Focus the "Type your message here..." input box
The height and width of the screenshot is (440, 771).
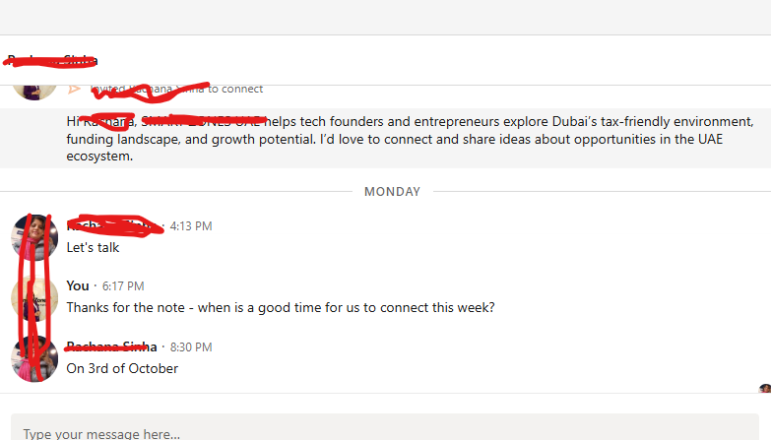384,431
